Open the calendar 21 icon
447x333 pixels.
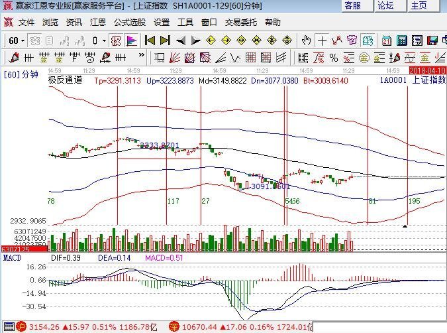coord(387,41)
